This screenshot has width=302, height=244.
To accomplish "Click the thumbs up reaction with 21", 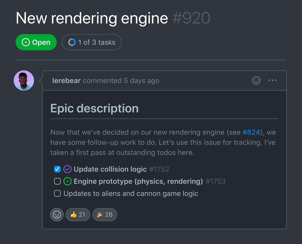I will click(x=78, y=215).
